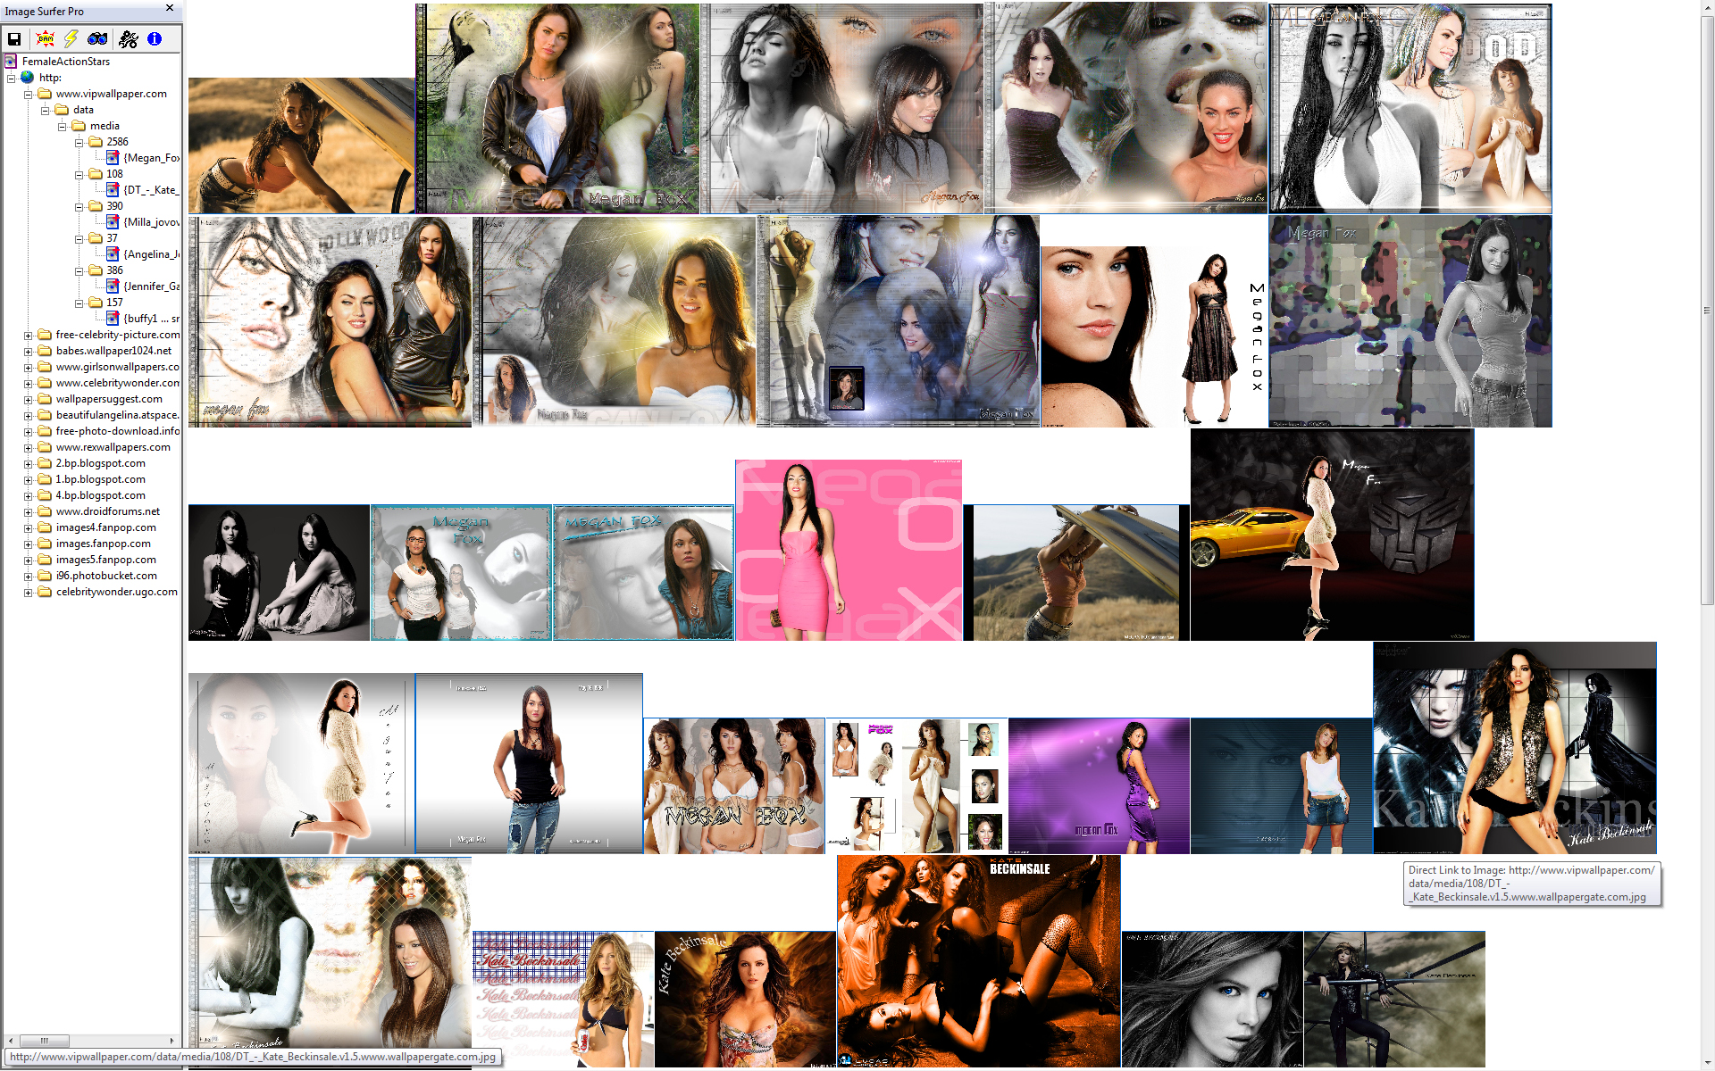Open the orange BECKINSALE collage thumbnail
Image resolution: width=1715 pixels, height=1071 pixels.
point(978,961)
